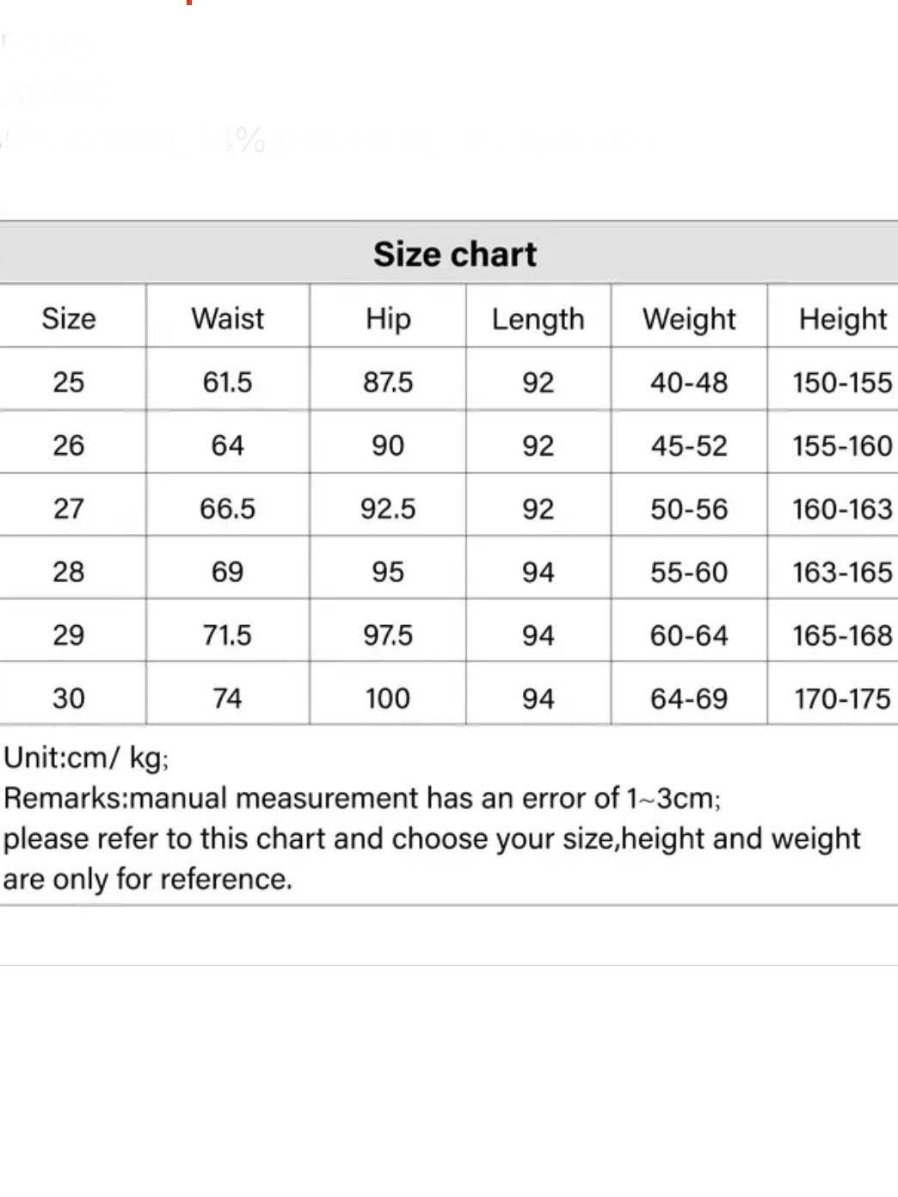Select the manual measurement error remark line
This screenshot has height=1197, width=898.
[x=362, y=798]
